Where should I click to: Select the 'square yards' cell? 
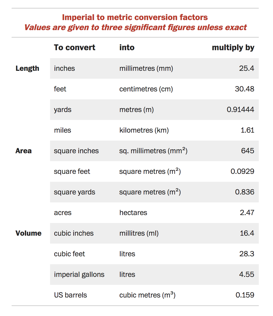click(x=74, y=192)
